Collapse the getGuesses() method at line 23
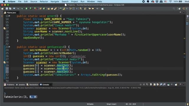 point(9,47)
